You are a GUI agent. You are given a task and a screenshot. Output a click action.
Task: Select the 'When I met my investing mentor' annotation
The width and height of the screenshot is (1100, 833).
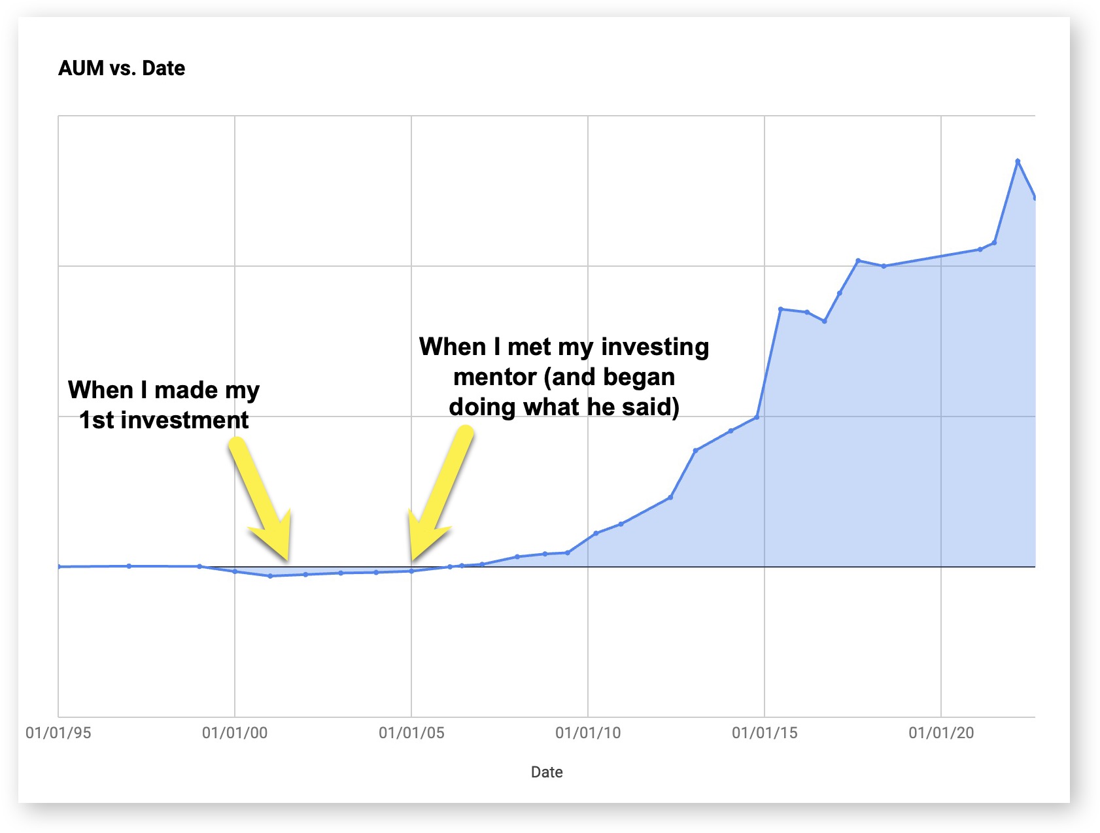pyautogui.click(x=564, y=377)
